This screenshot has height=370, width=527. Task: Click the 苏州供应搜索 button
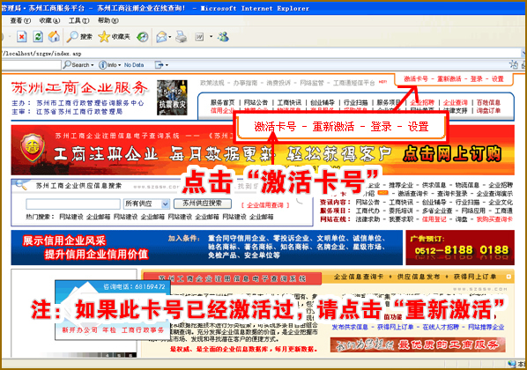(x=203, y=203)
